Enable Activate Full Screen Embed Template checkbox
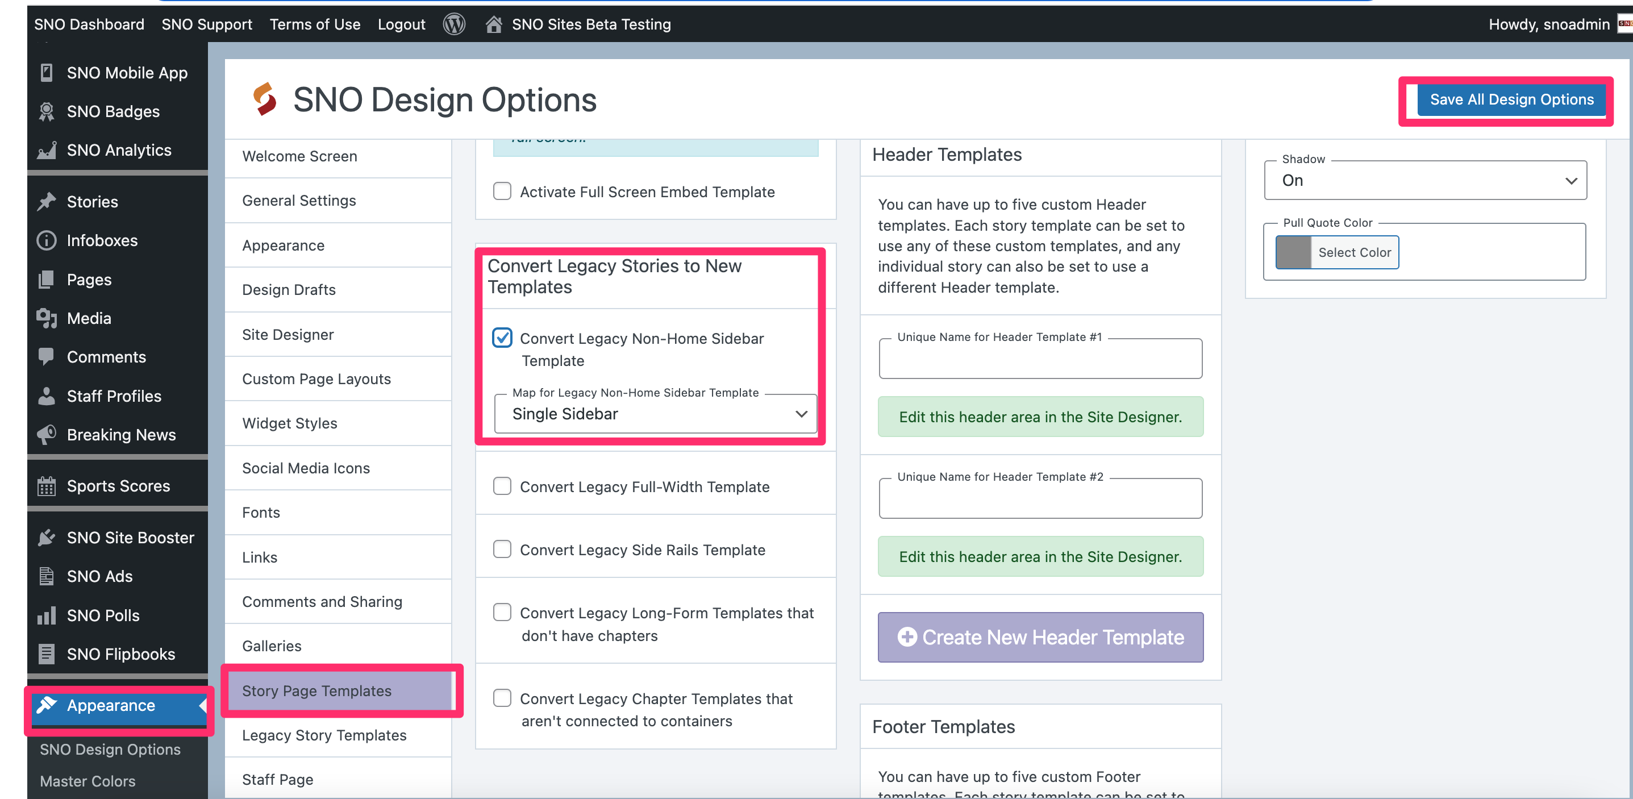The width and height of the screenshot is (1633, 799). 502,192
